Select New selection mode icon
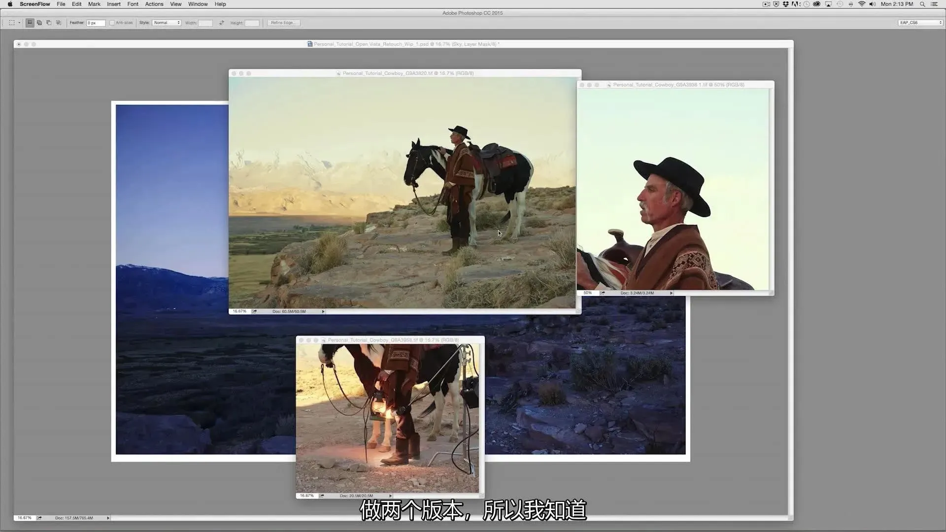The image size is (946, 532). click(x=30, y=23)
